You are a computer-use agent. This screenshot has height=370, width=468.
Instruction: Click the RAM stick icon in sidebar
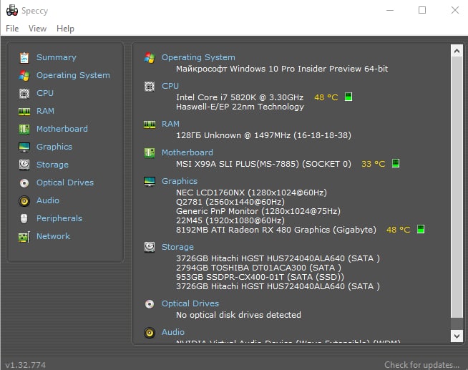pos(24,112)
